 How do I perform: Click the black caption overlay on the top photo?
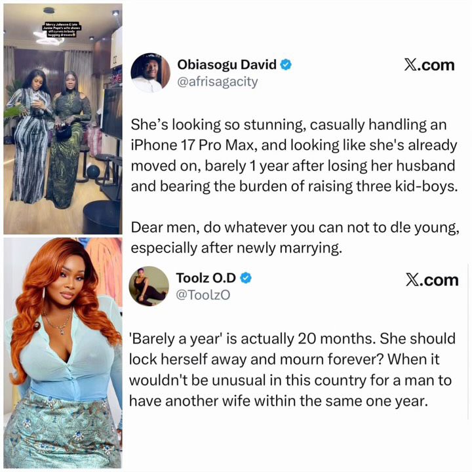62,29
